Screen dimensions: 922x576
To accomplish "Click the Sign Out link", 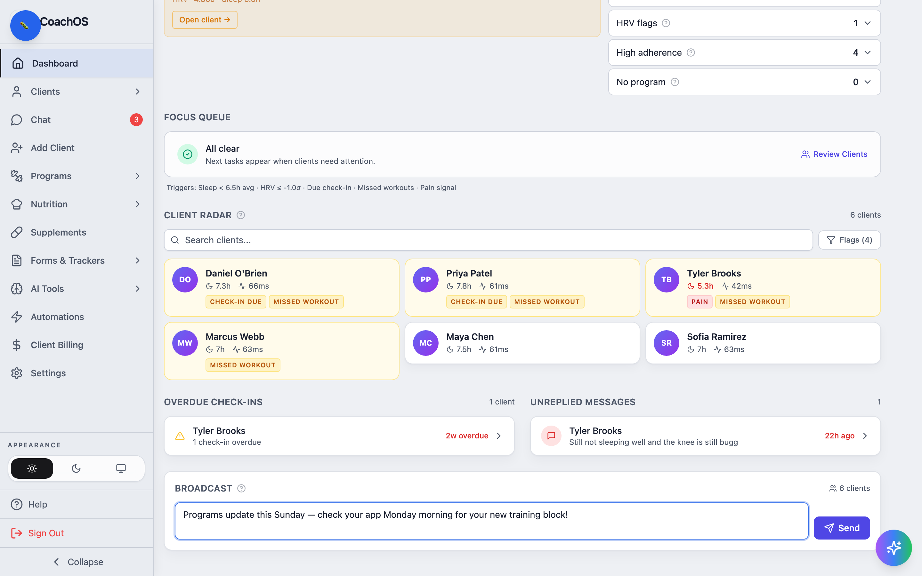I will click(77, 533).
